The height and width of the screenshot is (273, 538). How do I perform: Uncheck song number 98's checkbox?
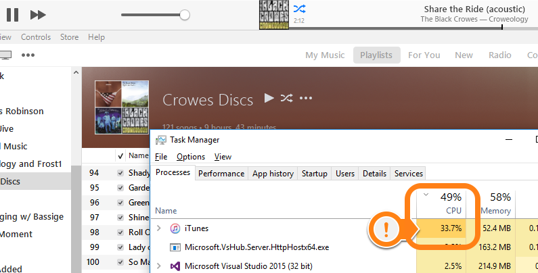coord(120,232)
